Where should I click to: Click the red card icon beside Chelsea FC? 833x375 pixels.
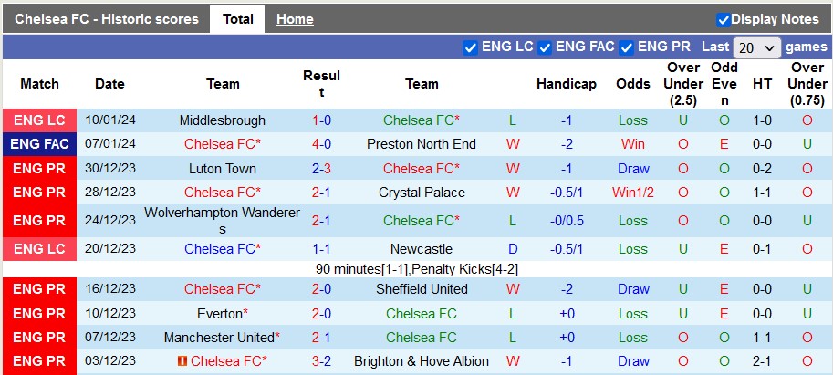click(182, 361)
